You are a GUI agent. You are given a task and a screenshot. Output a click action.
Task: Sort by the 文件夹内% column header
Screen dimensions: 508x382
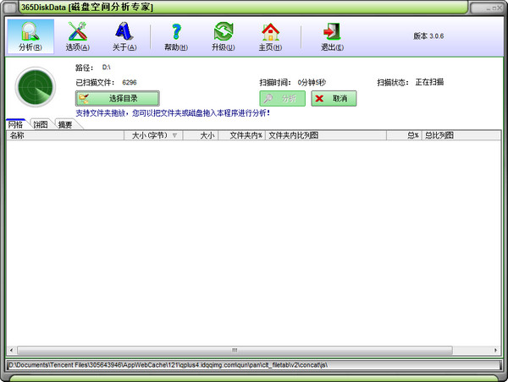pos(241,135)
